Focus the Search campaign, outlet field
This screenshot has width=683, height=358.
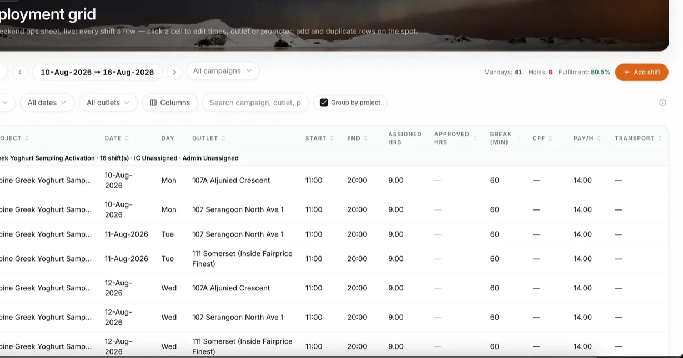click(255, 103)
